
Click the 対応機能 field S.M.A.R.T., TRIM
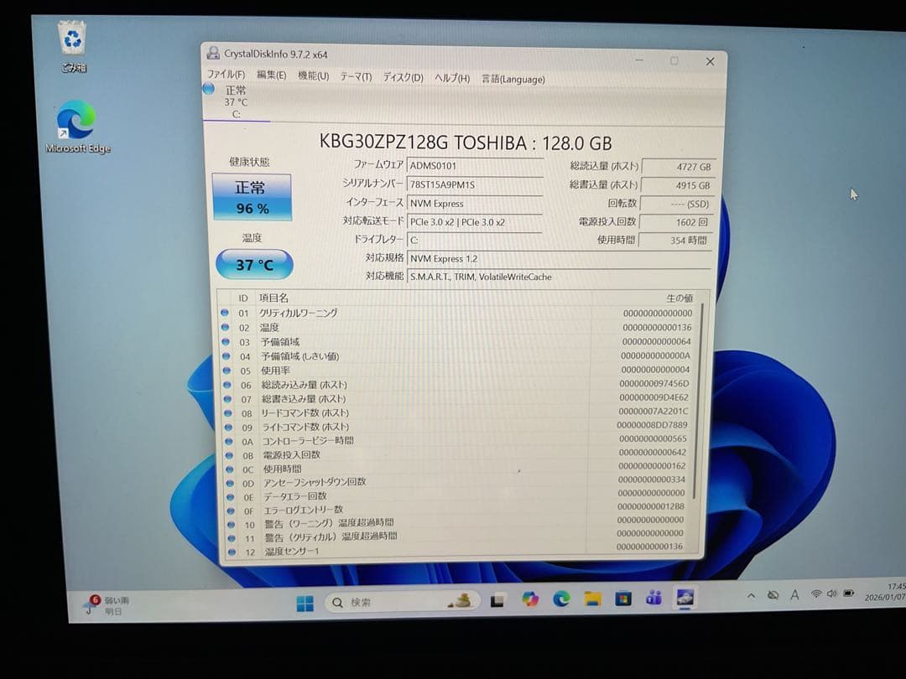559,277
